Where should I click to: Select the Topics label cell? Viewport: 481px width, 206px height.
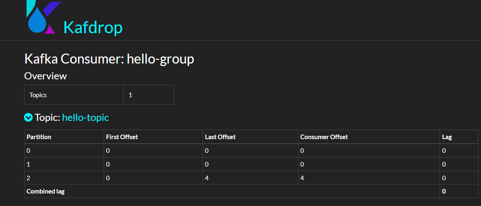[x=38, y=95]
